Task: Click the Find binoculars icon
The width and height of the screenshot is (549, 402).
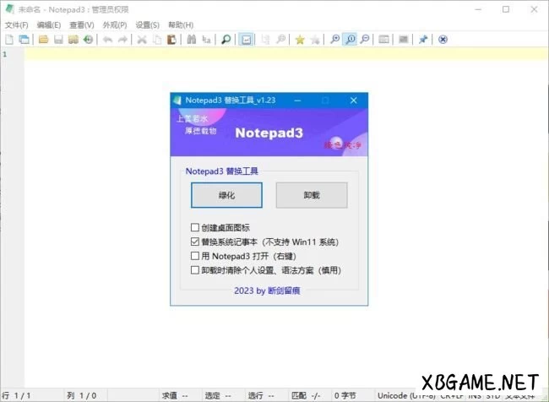Action: coord(192,40)
